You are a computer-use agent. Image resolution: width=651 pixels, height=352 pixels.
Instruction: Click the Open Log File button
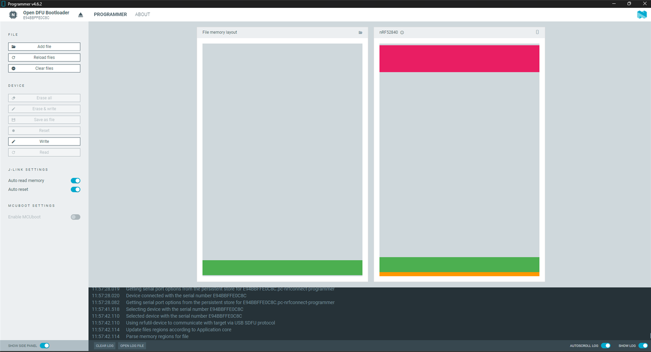pos(132,346)
